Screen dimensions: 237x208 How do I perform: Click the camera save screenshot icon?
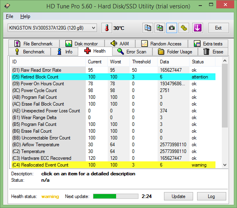pyautogui.click(x=172, y=28)
